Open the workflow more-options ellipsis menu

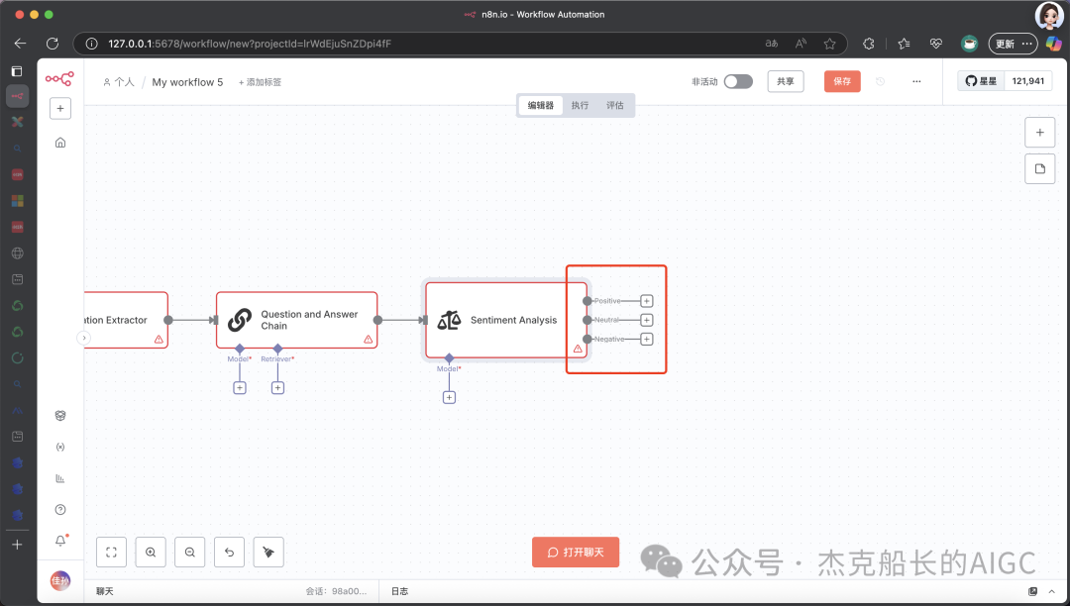click(916, 81)
